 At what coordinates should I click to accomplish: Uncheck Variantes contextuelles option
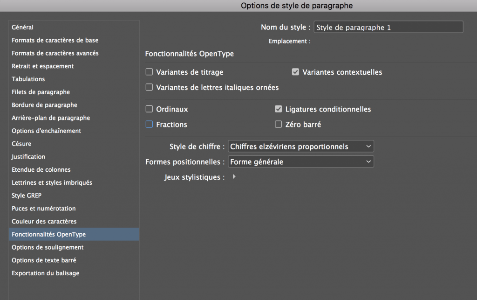[x=295, y=72]
